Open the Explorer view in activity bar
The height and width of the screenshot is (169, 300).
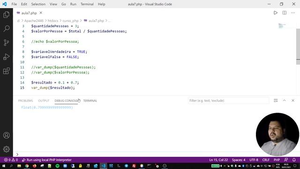pos(6,15)
